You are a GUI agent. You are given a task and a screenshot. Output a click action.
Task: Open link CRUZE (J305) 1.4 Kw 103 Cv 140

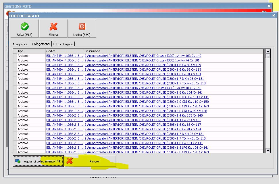(x=144, y=115)
